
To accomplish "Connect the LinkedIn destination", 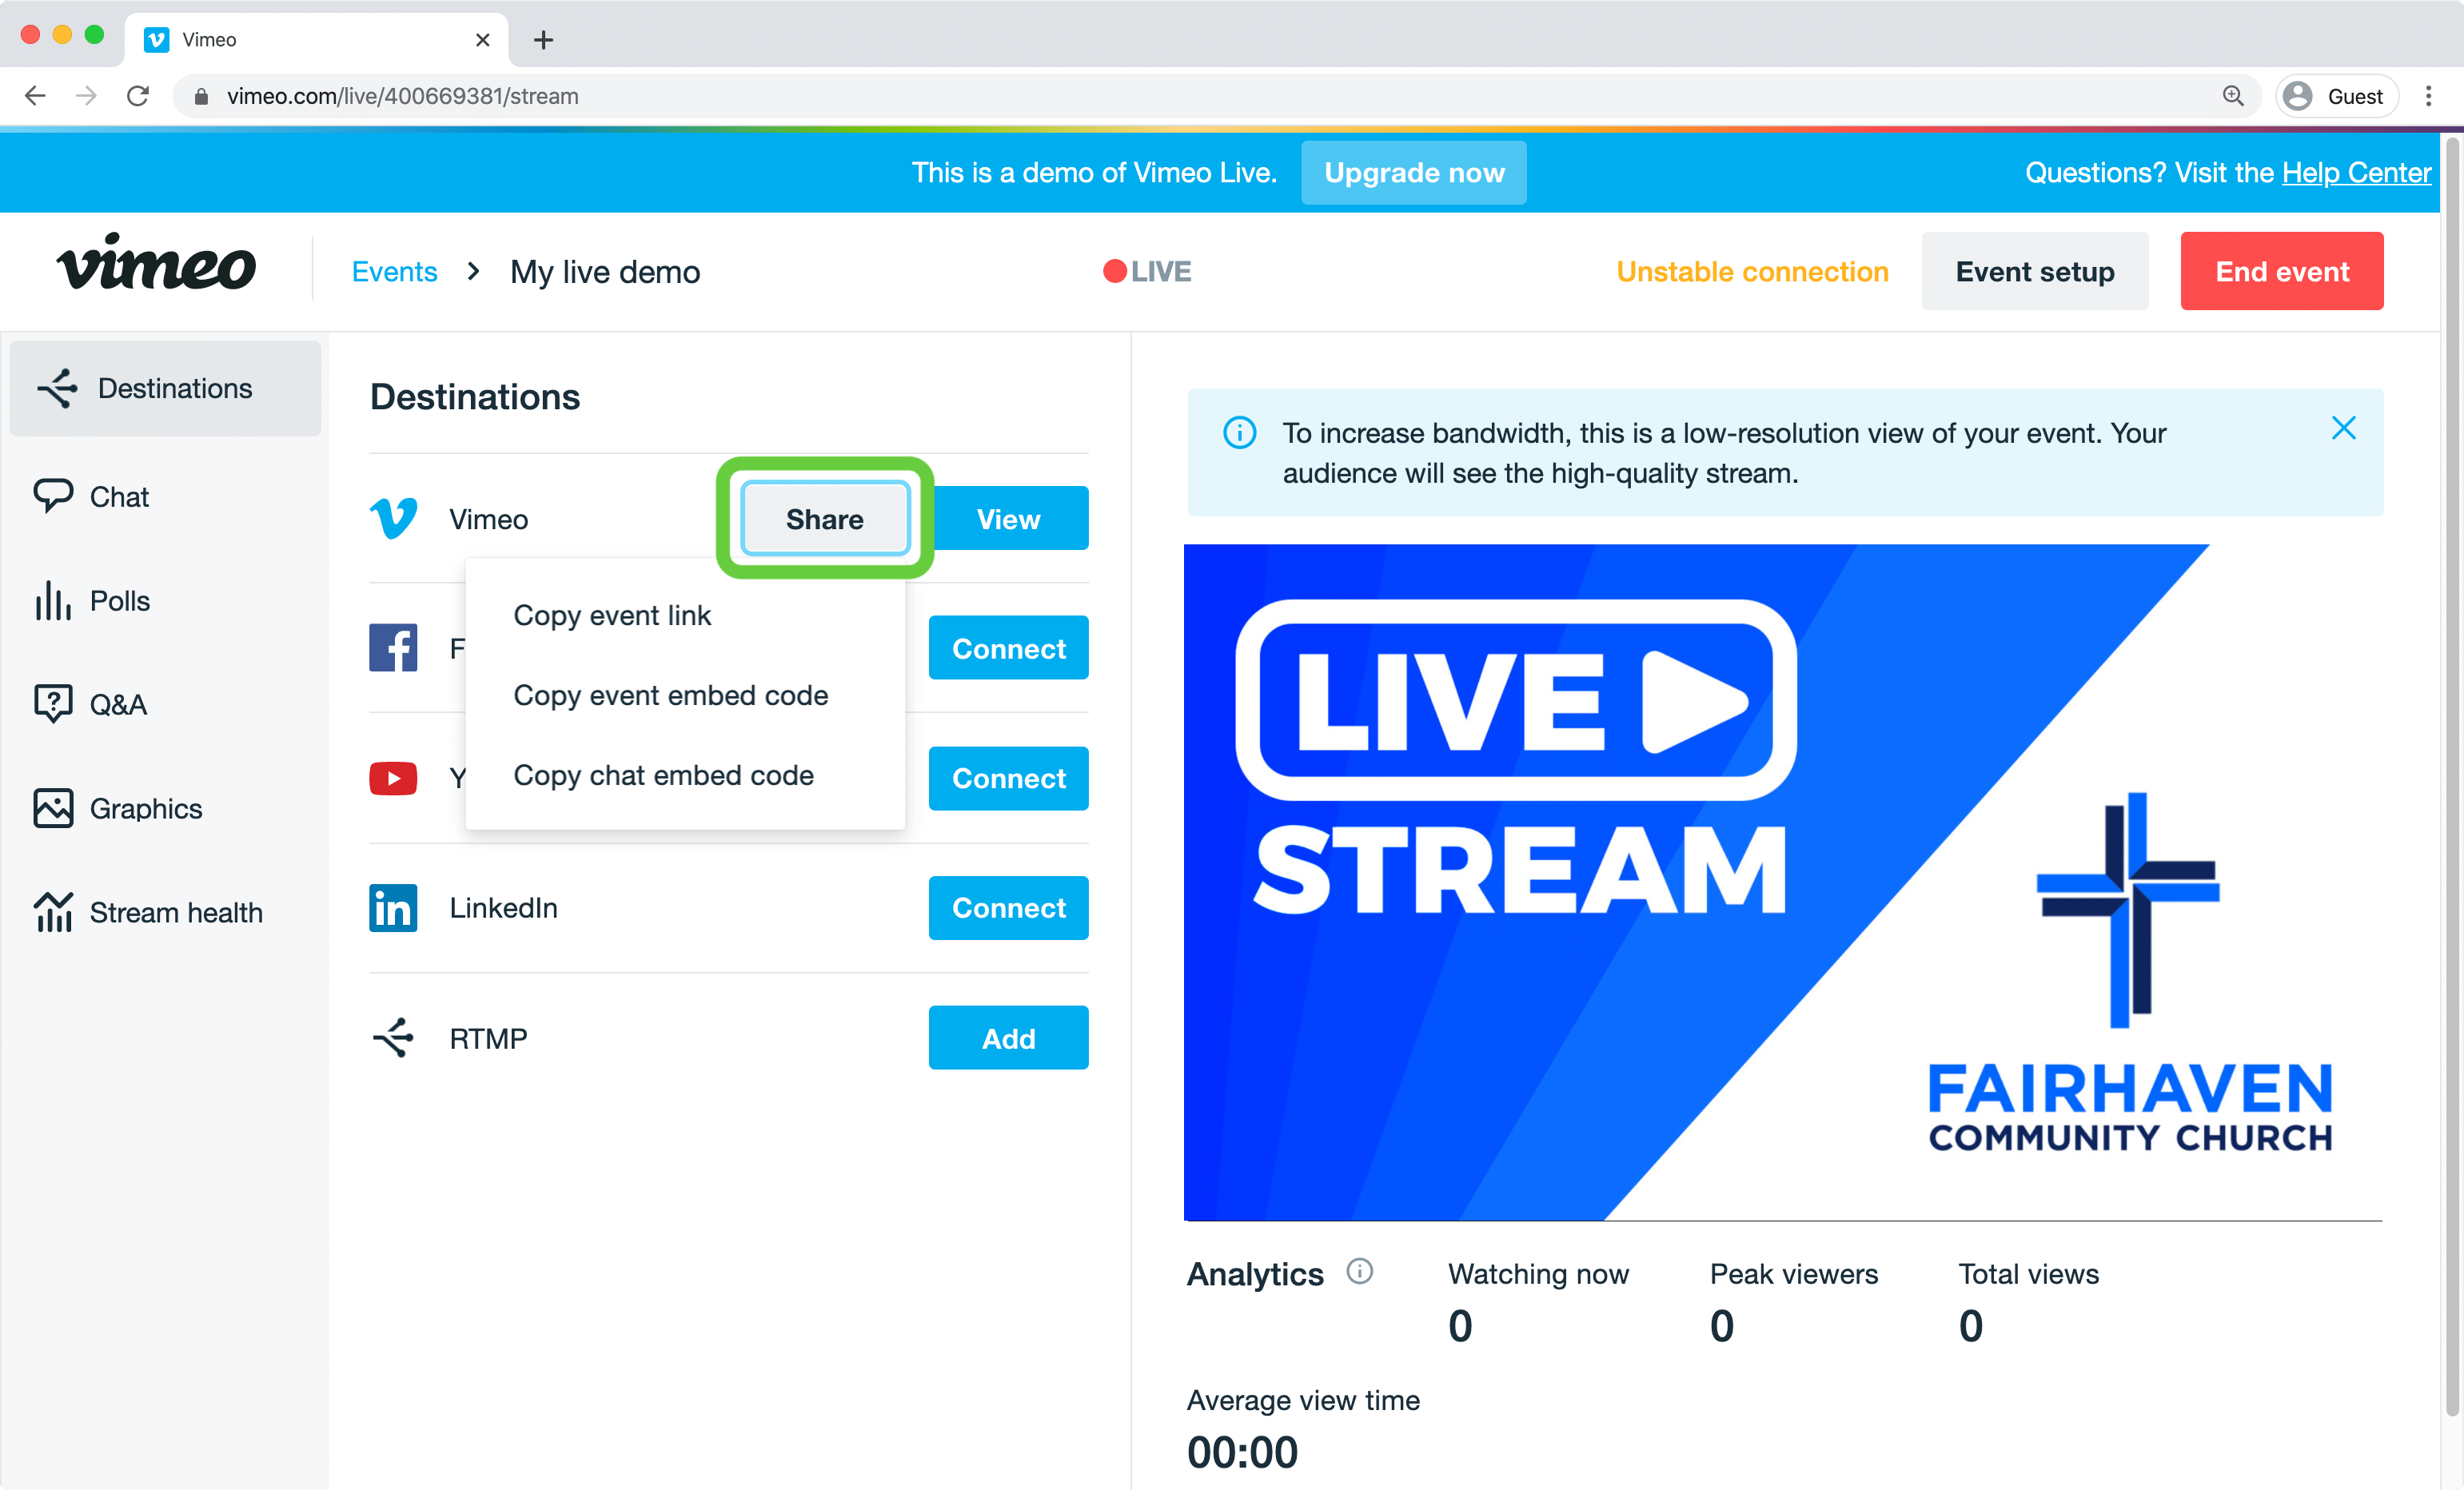I will pyautogui.click(x=1008, y=908).
